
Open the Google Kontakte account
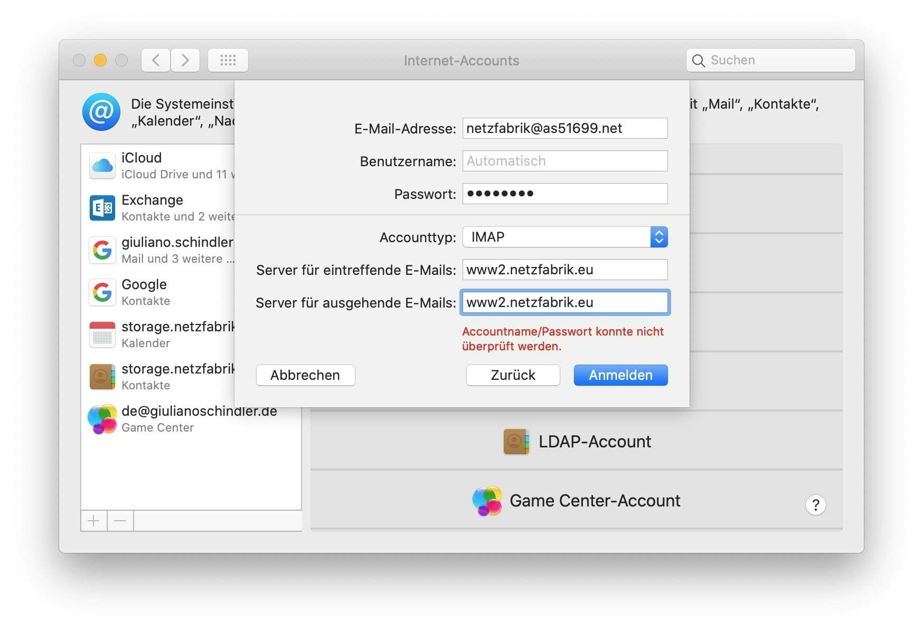[102, 292]
